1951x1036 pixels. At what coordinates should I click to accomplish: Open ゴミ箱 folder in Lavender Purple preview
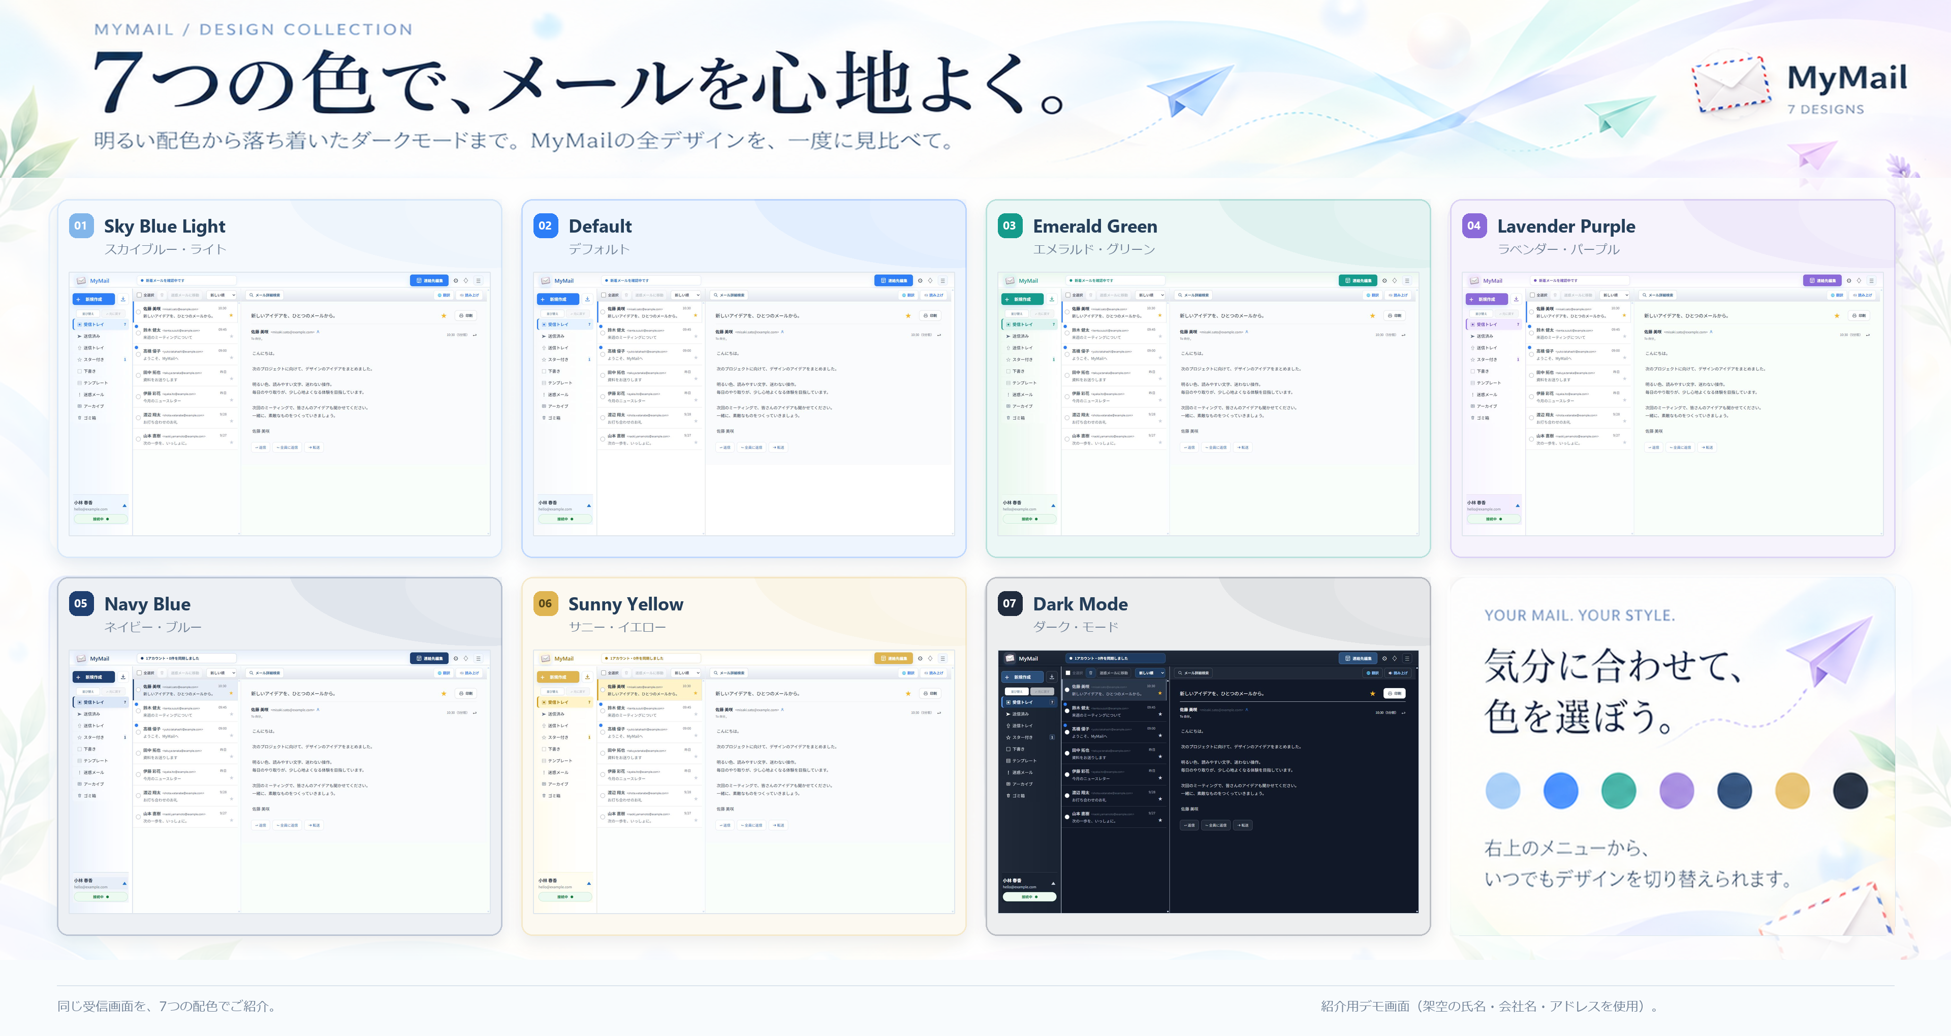click(1494, 418)
